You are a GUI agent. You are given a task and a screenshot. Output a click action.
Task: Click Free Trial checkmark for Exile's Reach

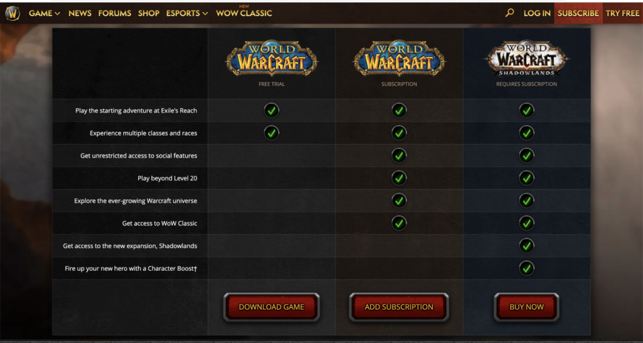[x=271, y=111]
